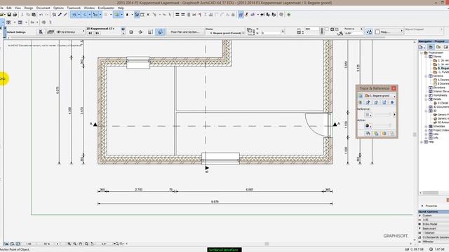This screenshot has height=252, width=449.
Task: Toggle the checked relative anchor button
Action: click(x=369, y=32)
